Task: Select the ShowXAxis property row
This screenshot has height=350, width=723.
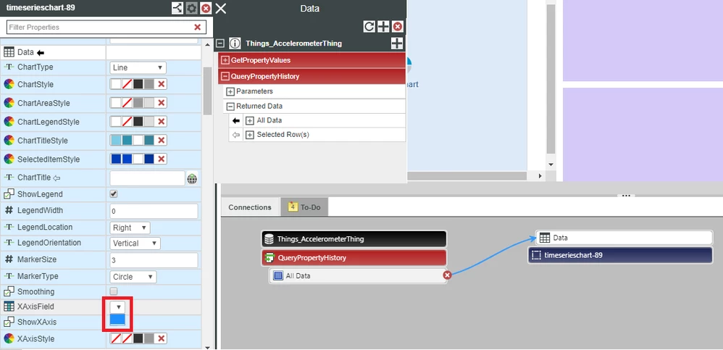Action: point(101,322)
